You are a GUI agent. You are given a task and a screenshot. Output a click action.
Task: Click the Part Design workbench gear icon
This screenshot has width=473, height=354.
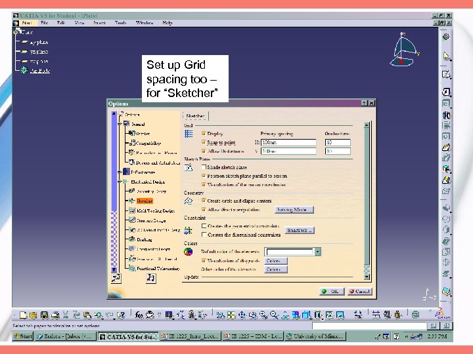(x=446, y=37)
